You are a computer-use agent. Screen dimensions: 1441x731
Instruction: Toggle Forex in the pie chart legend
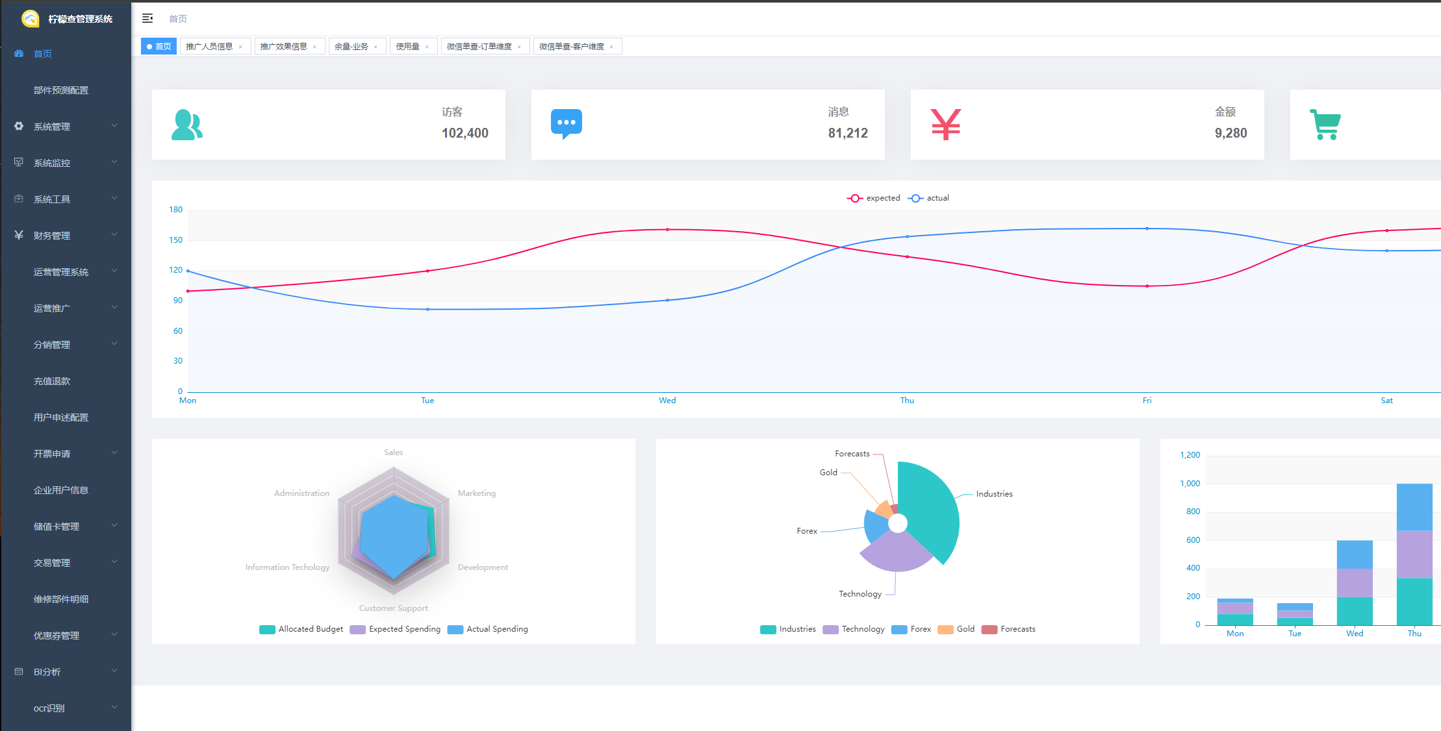(912, 629)
